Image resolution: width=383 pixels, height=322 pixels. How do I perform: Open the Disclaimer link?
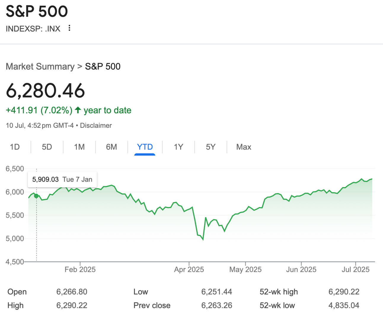tap(96, 125)
